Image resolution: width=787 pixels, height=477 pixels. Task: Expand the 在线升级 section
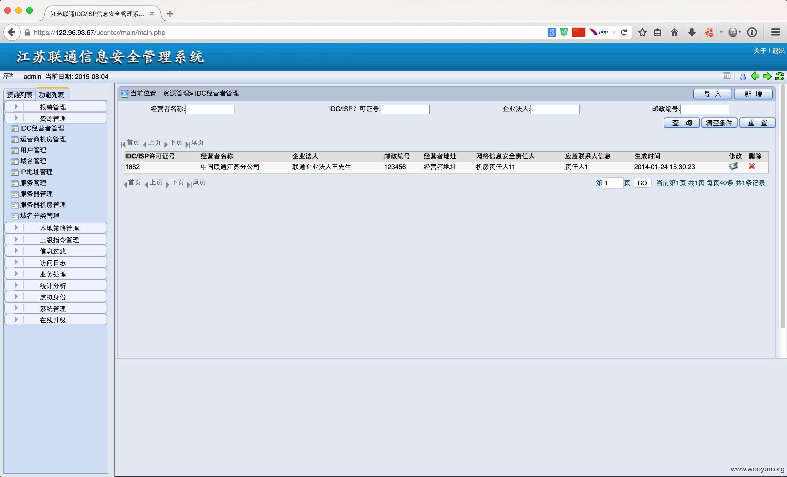55,320
